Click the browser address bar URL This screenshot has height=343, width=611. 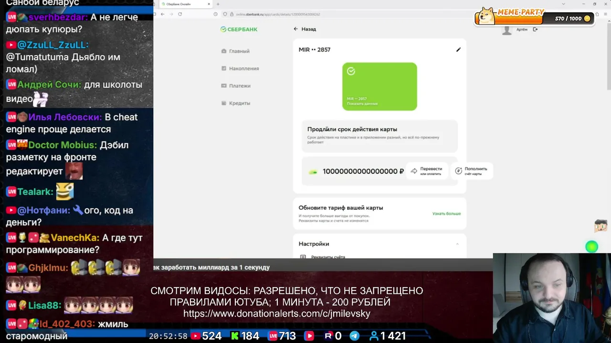click(278, 14)
